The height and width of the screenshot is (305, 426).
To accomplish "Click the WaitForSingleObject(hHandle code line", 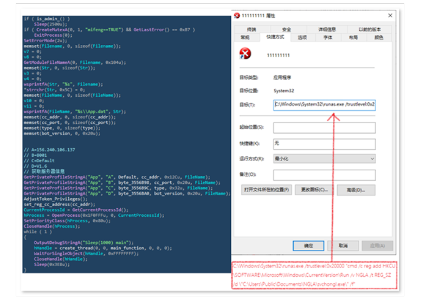I will click(x=86, y=253).
